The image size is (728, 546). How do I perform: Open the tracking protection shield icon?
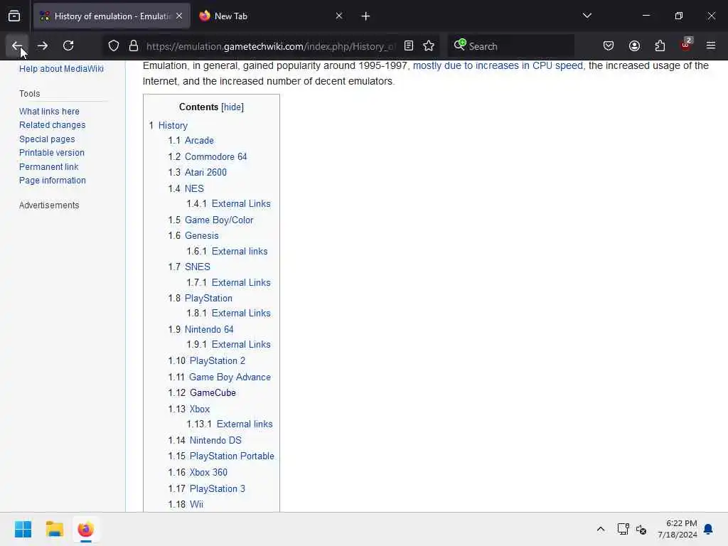pyautogui.click(x=114, y=46)
